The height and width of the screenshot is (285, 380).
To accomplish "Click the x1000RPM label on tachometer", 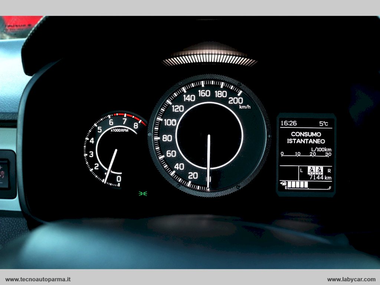I will [x=119, y=130].
